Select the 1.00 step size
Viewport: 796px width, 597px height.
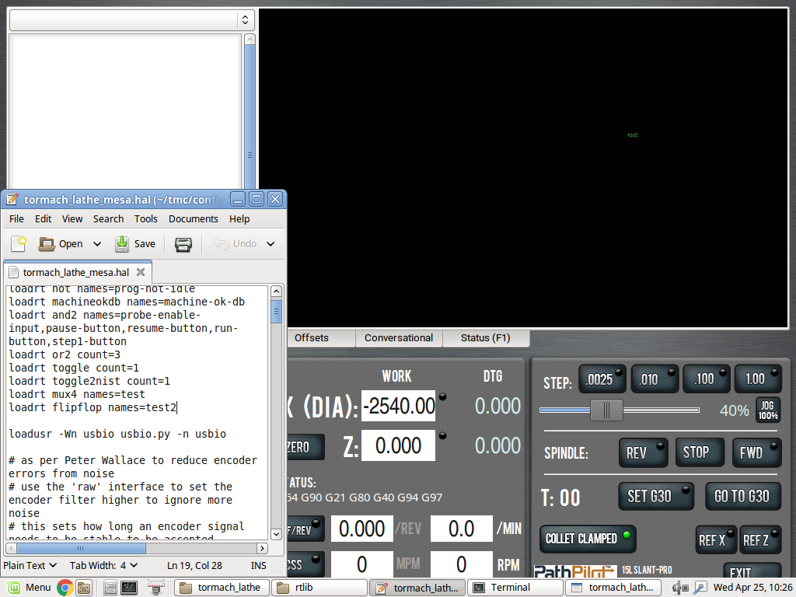coord(758,379)
